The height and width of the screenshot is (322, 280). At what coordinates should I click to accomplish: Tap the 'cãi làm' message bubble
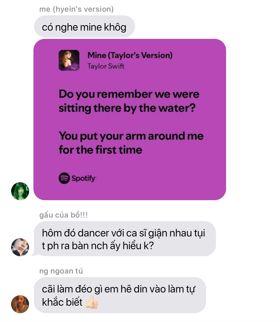point(120,295)
